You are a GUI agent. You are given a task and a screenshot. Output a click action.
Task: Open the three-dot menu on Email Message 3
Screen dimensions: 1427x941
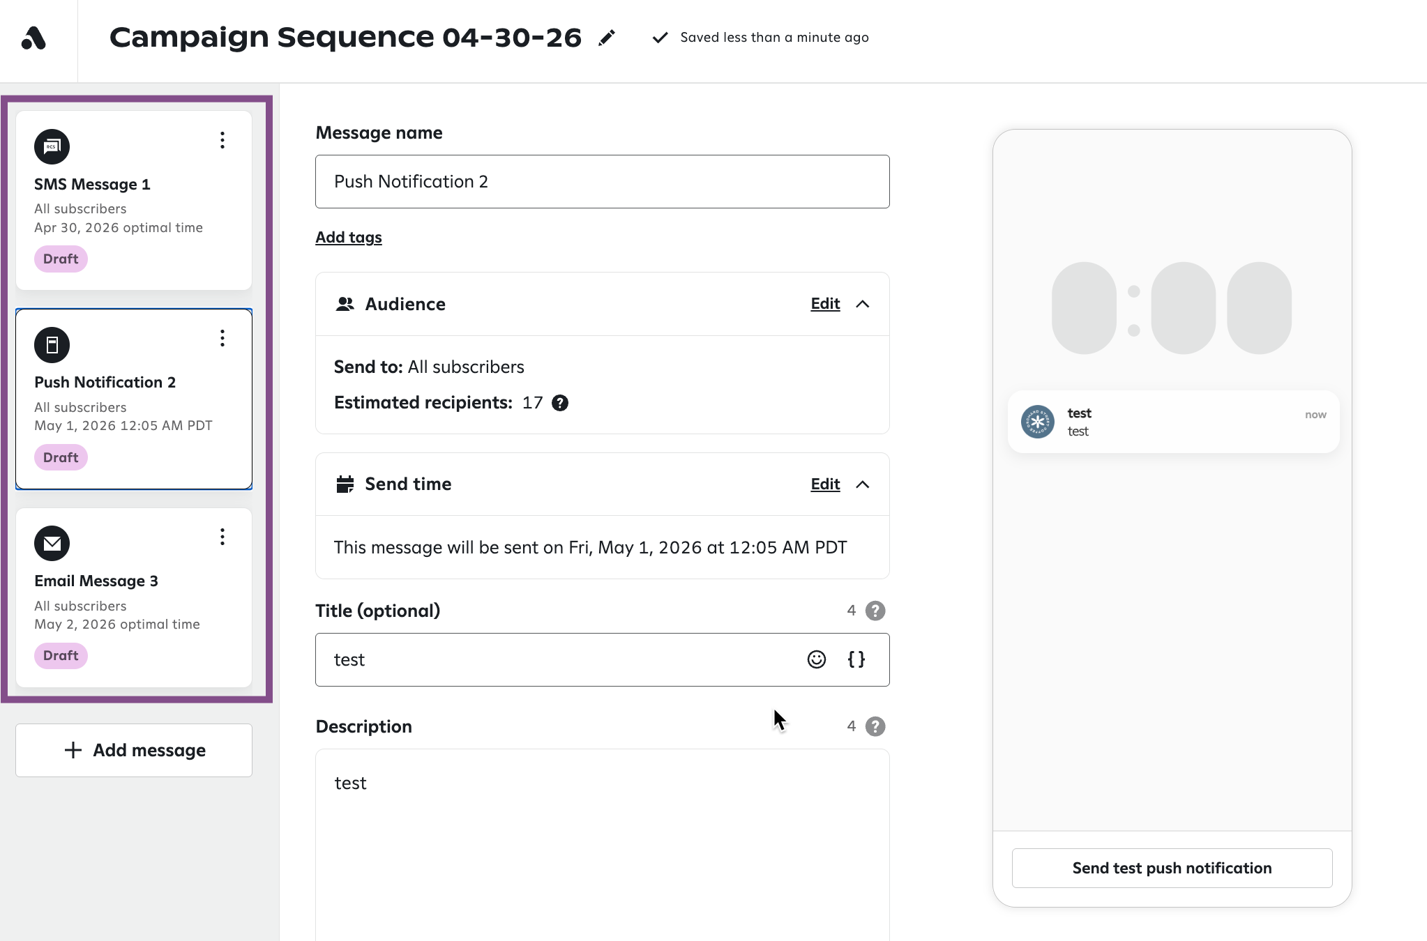(x=222, y=537)
